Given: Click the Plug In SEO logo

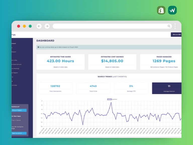Looking at the screenshot, I should [14, 35].
